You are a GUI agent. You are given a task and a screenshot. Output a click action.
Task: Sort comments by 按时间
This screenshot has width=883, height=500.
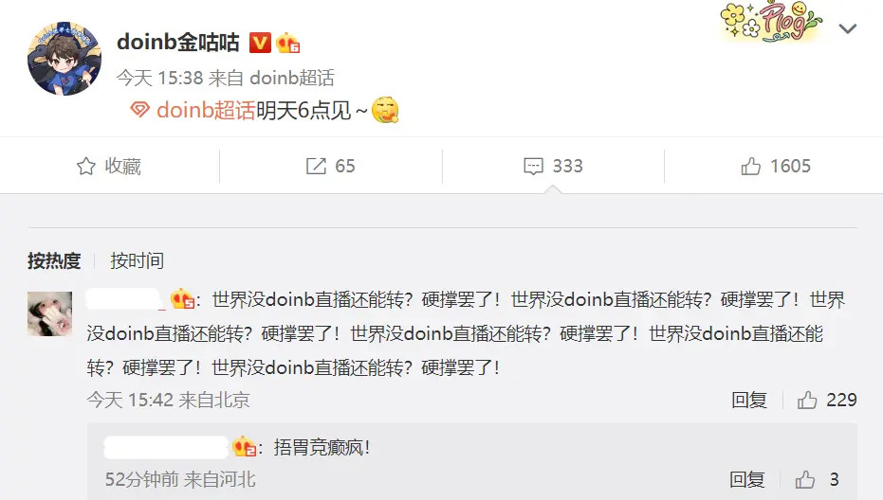click(137, 261)
